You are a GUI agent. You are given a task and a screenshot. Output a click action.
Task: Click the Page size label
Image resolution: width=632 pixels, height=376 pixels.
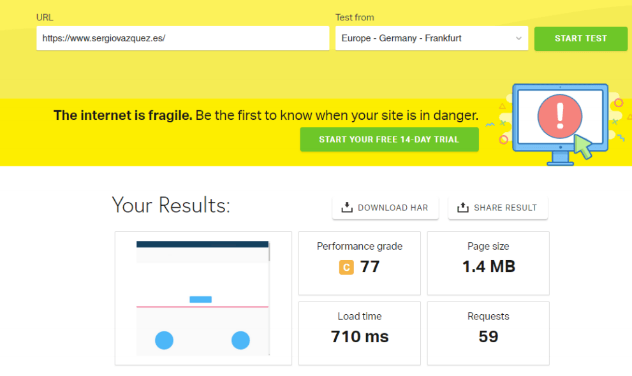[x=488, y=246]
